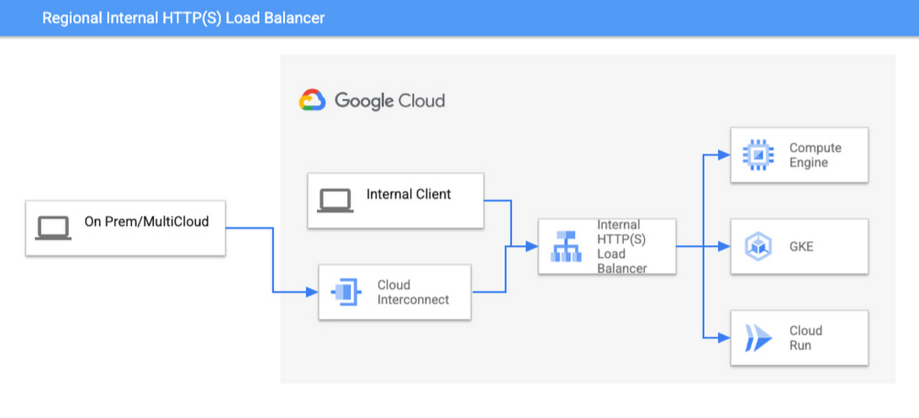Viewport: 919px width, 418px height.
Task: Click the Google Cloud logo icon
Action: pos(313,100)
